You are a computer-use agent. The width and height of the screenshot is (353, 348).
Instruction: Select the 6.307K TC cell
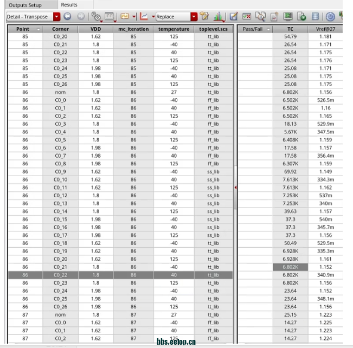(x=290, y=164)
